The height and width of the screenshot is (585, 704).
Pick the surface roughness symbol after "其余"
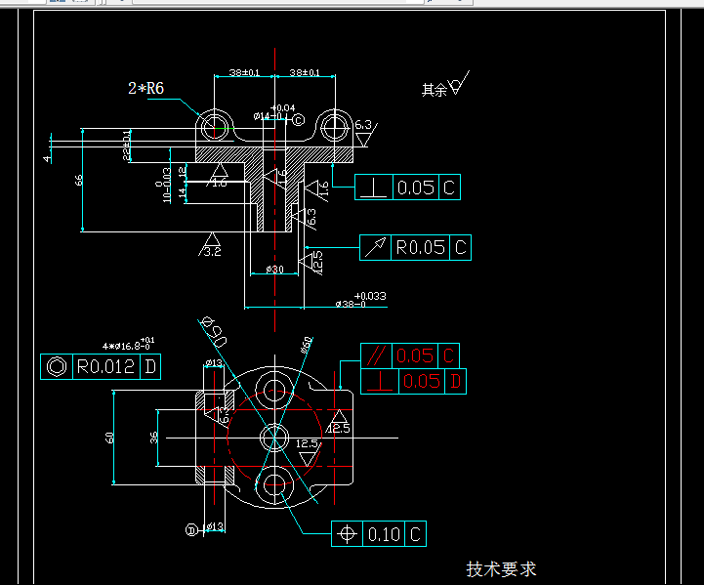pyautogui.click(x=458, y=83)
